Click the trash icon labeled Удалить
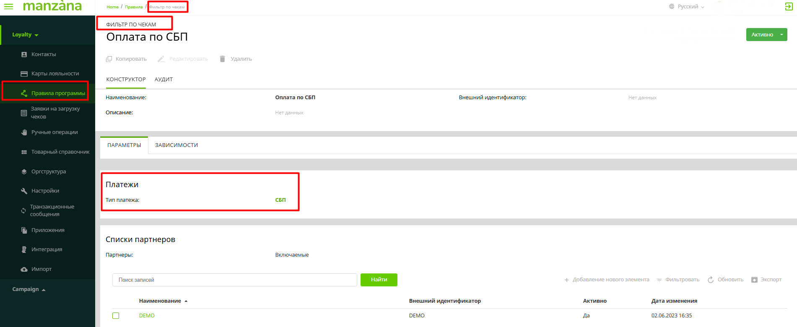The width and height of the screenshot is (797, 327). tap(223, 59)
